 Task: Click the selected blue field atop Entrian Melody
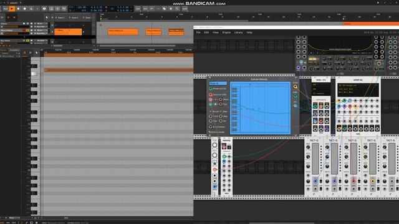click(218, 83)
